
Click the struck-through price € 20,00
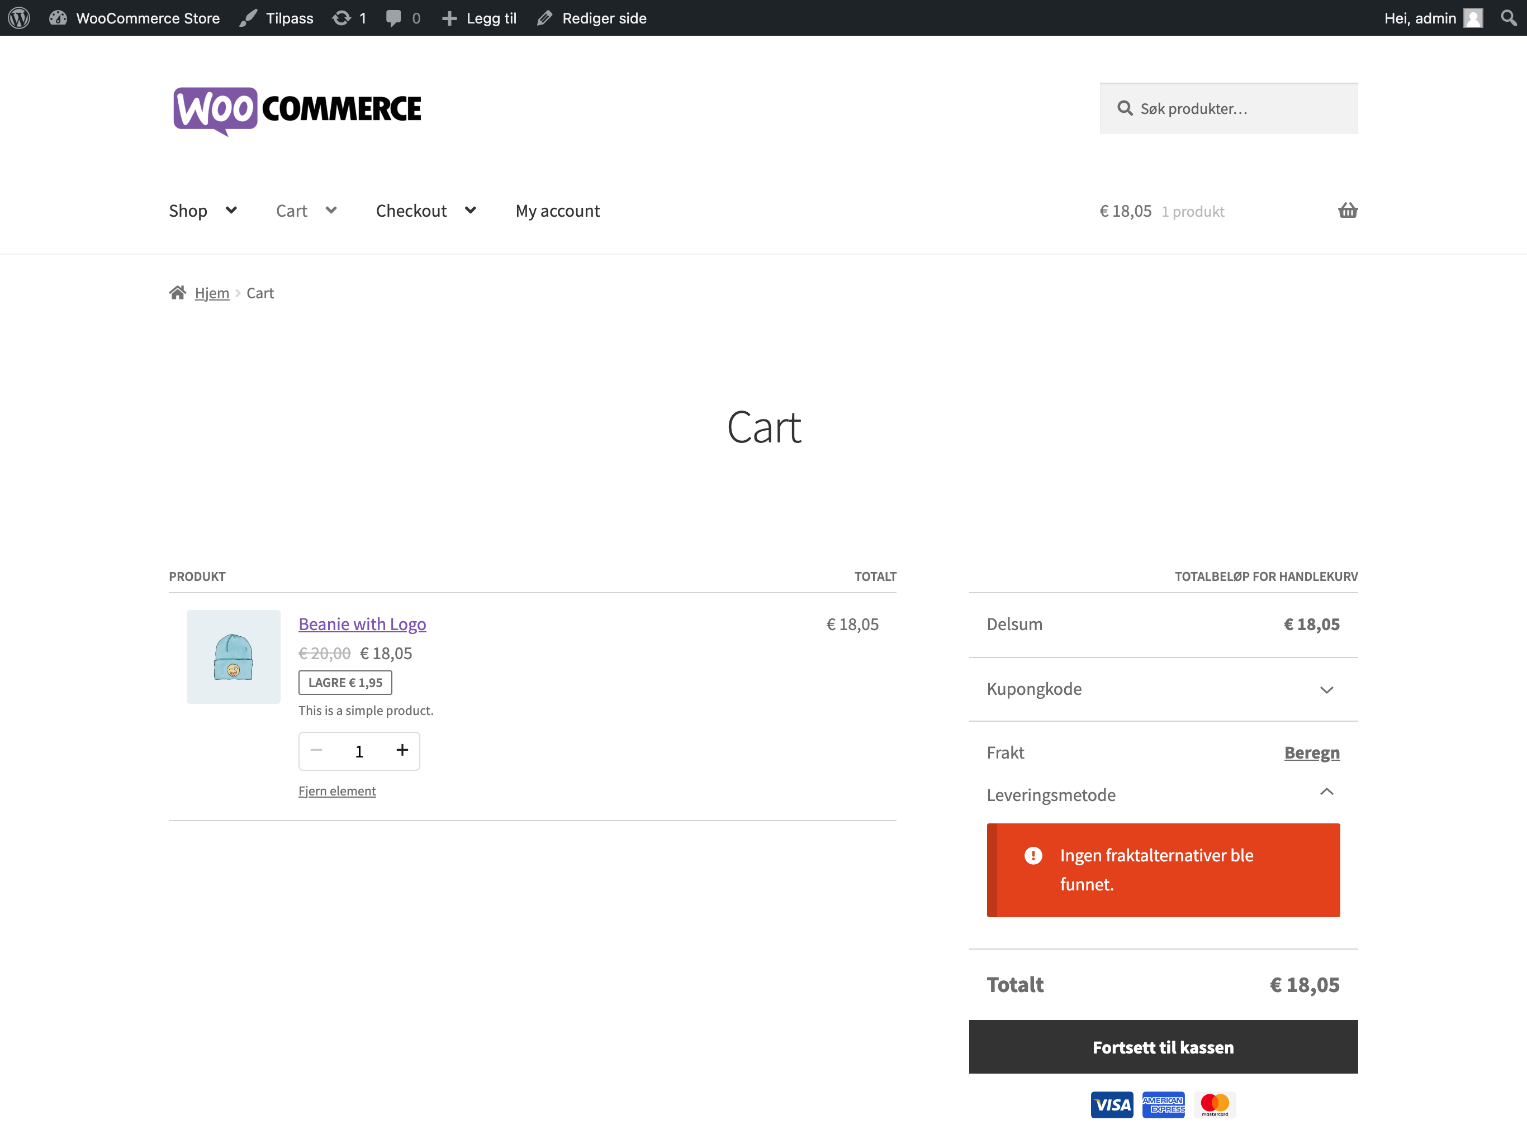[x=324, y=654]
